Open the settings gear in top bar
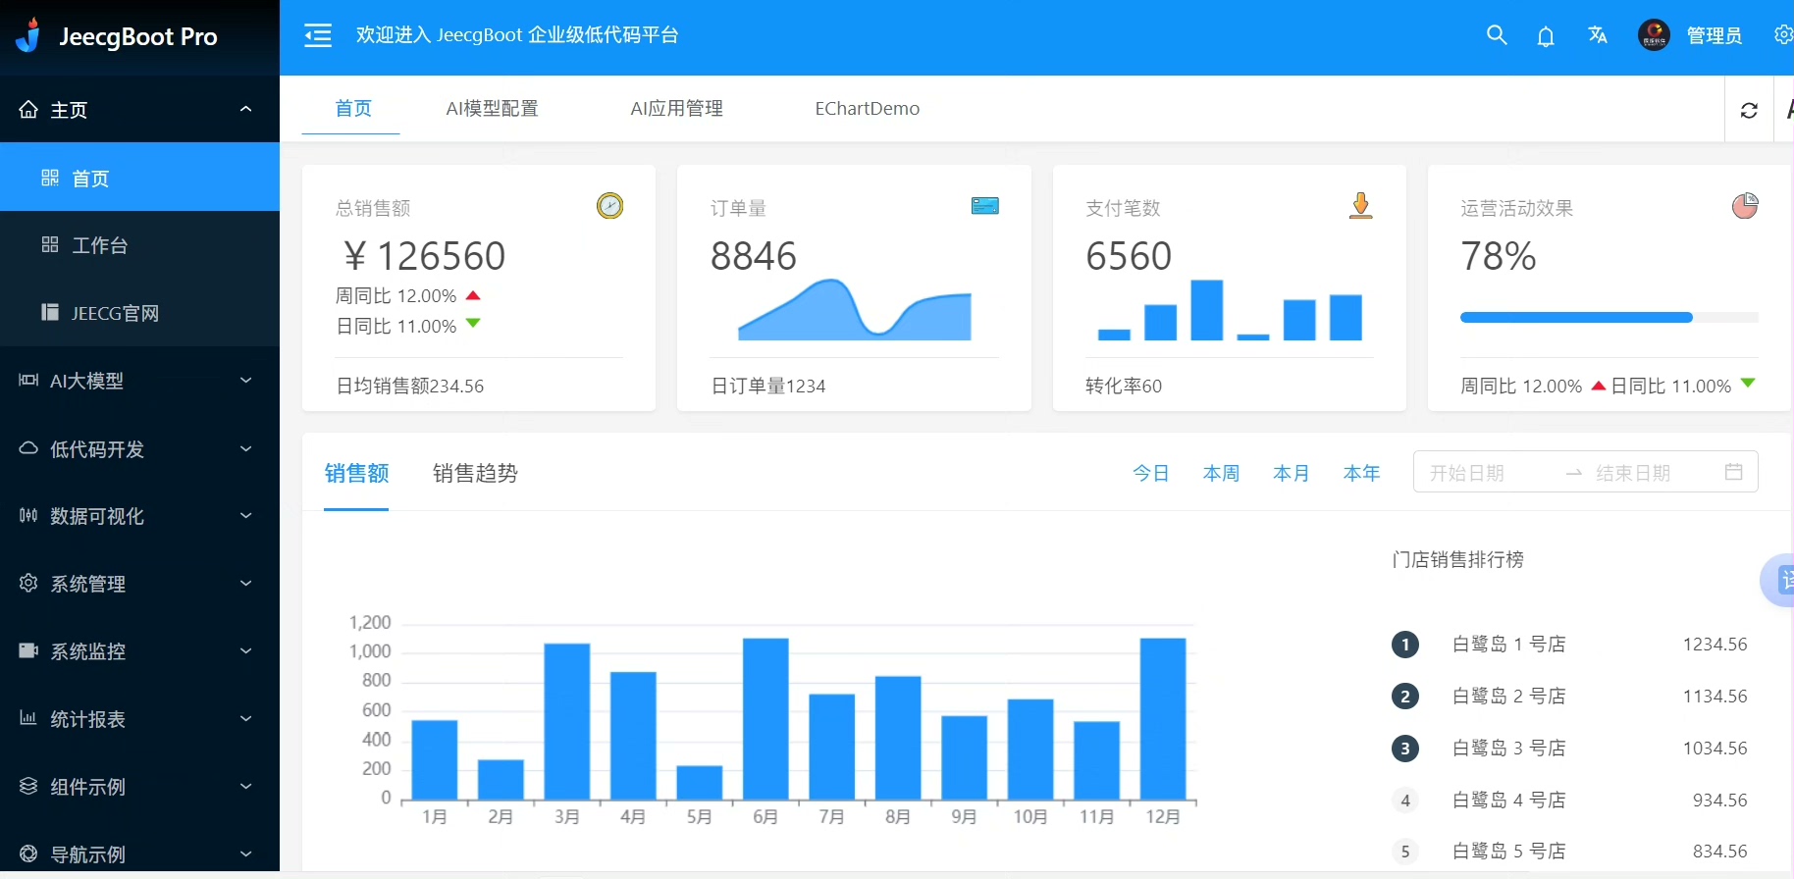1794x879 pixels. click(1782, 35)
